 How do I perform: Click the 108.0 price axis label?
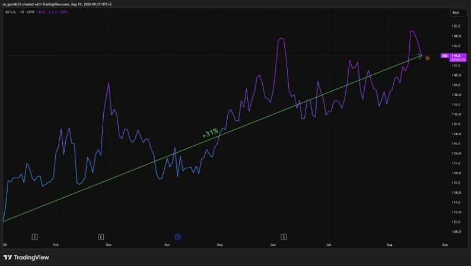[x=456, y=232]
